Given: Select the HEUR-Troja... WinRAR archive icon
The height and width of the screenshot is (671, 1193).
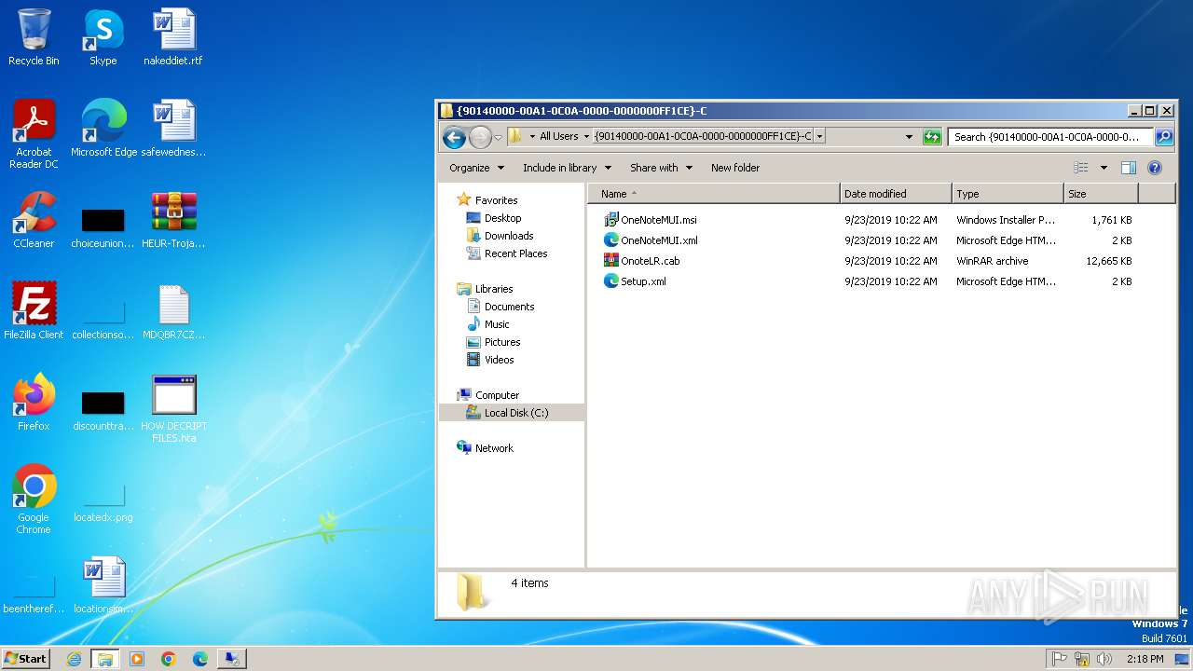Looking at the screenshot, I should [173, 220].
